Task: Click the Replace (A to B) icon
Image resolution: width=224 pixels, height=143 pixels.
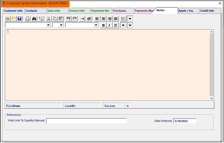Action: pos(41,19)
